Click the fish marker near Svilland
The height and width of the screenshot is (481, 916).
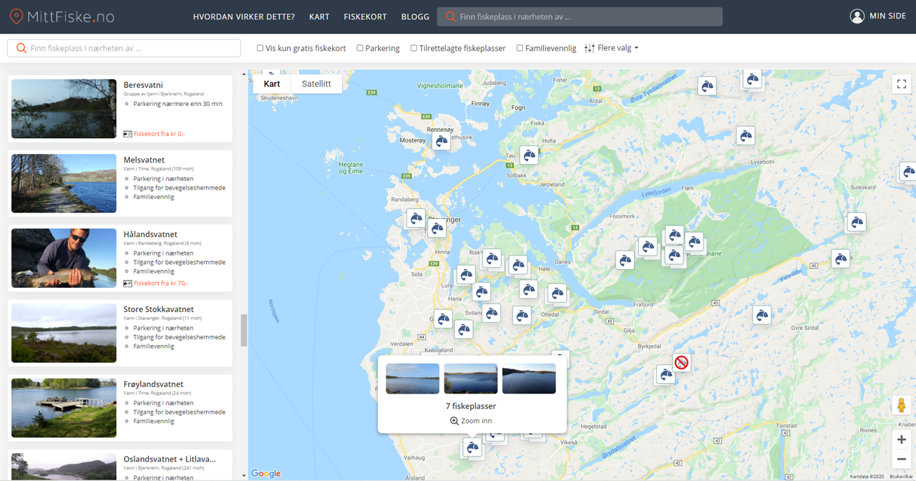491,312
